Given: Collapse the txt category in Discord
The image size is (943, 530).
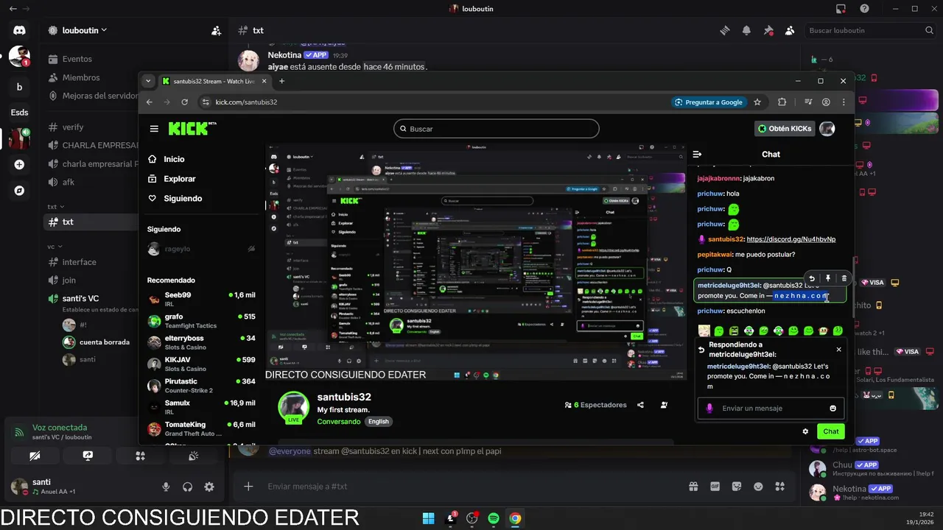Looking at the screenshot, I should coord(56,207).
